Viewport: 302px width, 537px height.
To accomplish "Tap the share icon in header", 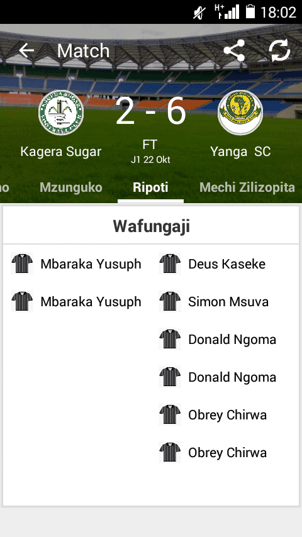I will pyautogui.click(x=234, y=51).
